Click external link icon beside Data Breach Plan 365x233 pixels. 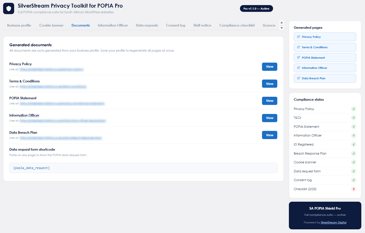299,78
